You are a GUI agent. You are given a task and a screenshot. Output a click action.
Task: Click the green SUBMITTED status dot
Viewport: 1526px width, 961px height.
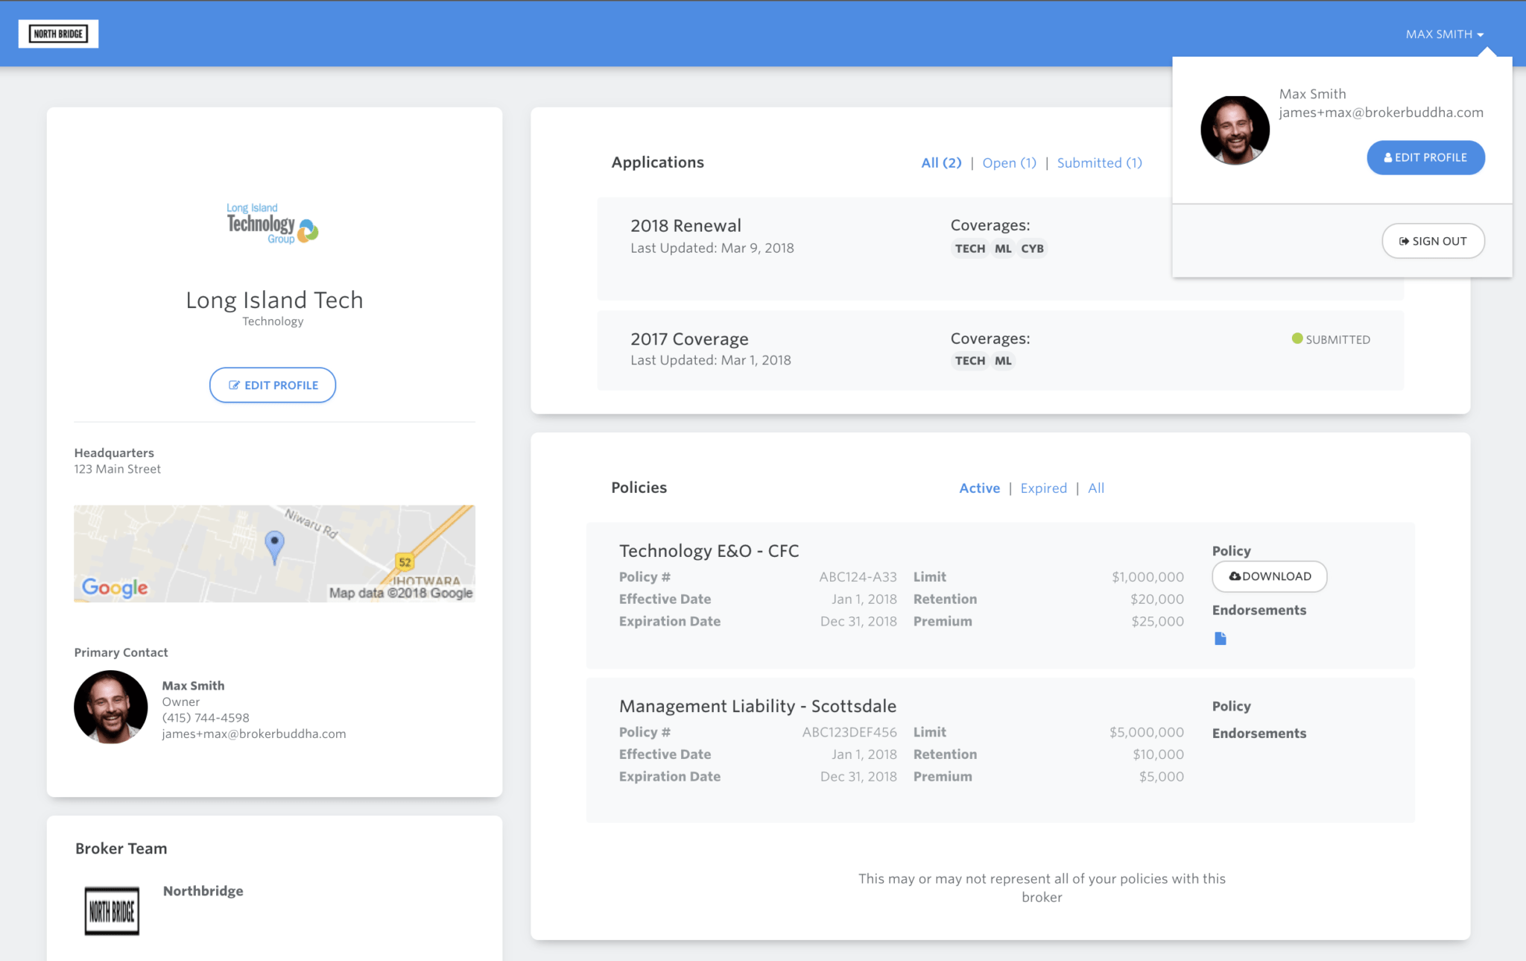point(1297,338)
